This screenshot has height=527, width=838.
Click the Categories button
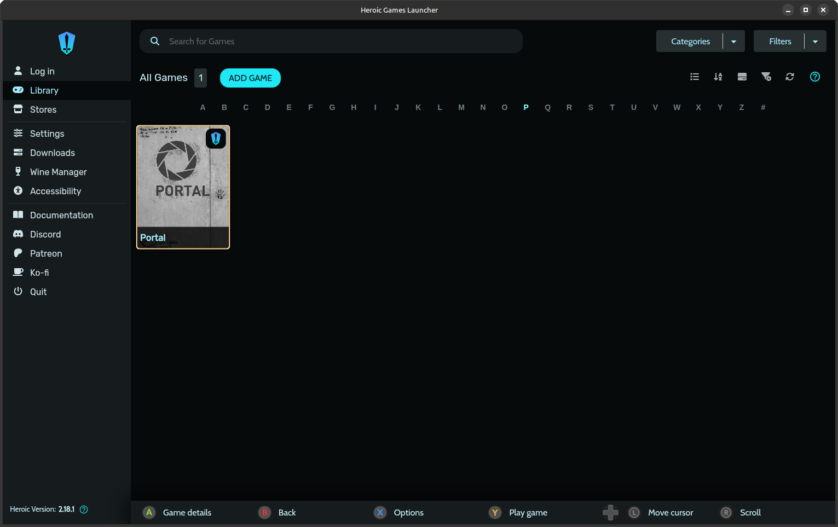click(690, 41)
